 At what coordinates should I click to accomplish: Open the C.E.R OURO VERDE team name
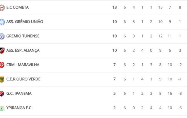[23, 79]
